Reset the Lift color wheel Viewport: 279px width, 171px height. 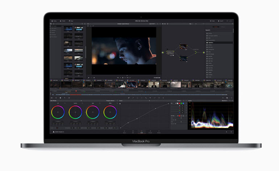point(65,103)
